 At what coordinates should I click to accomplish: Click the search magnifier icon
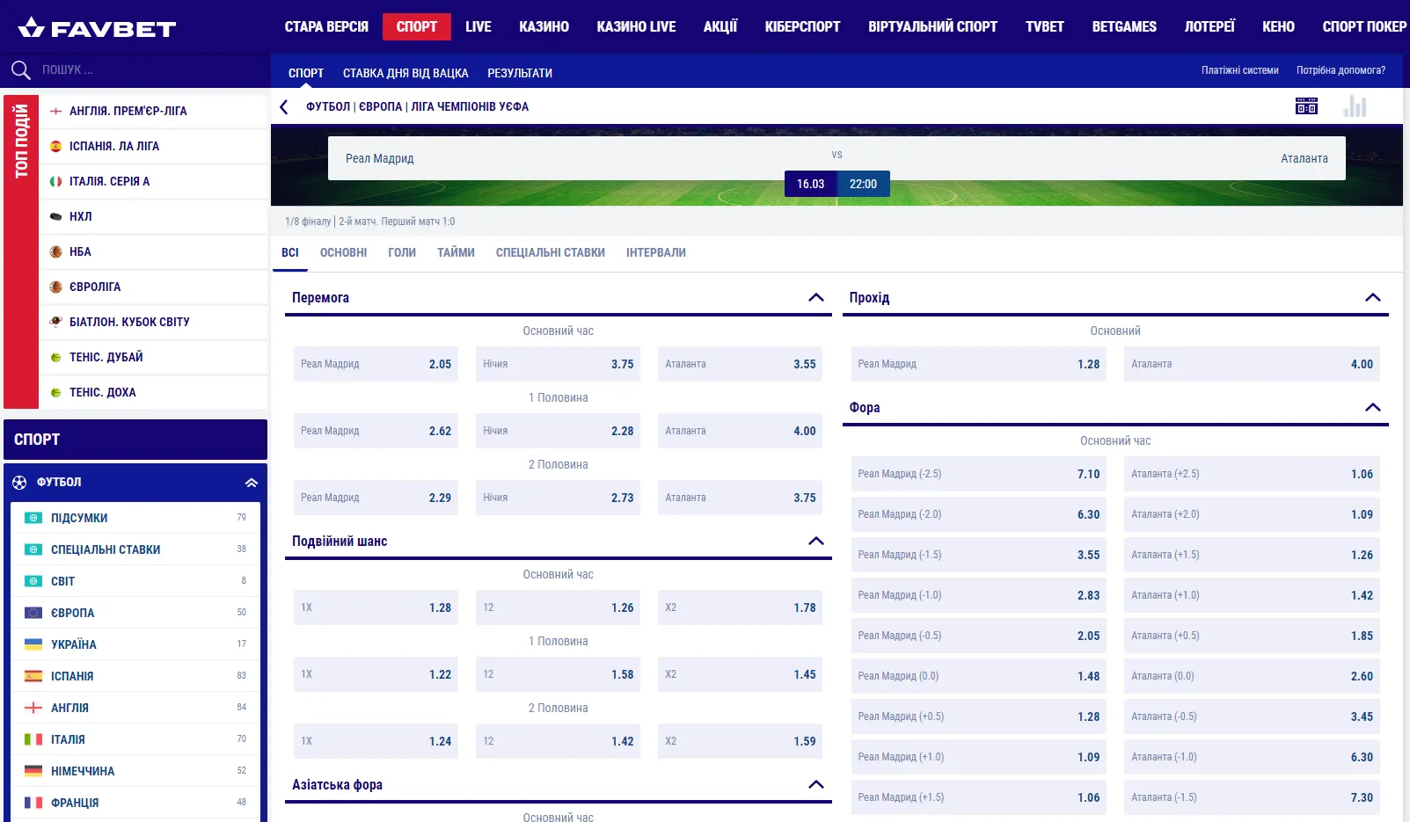[20, 69]
